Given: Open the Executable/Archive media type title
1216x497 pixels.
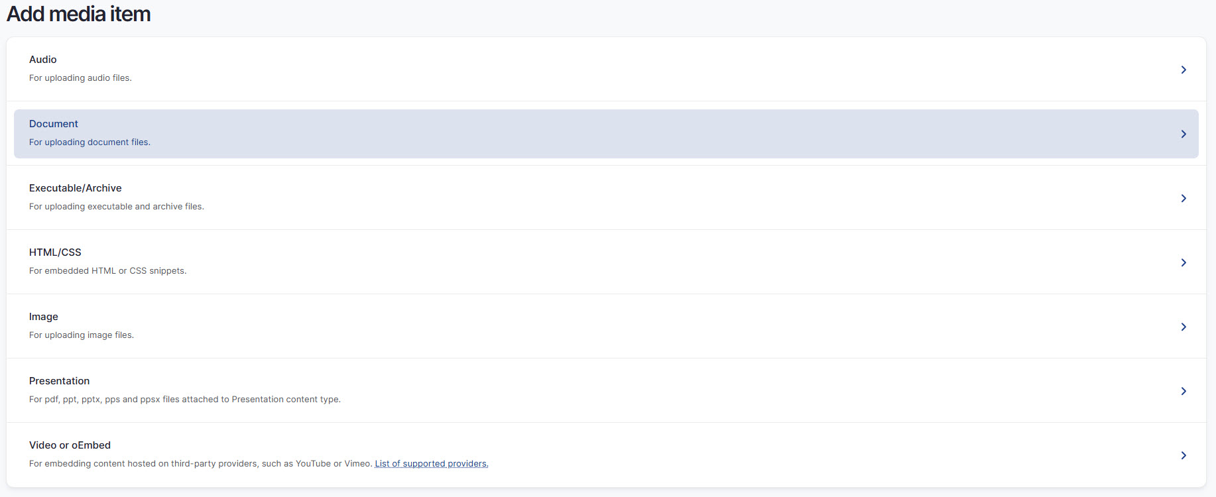Looking at the screenshot, I should pos(76,188).
